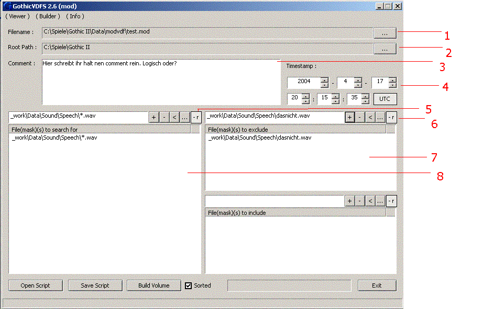This screenshot has height=309, width=494.
Task: Decrease the day value 17
Action: (392, 85)
